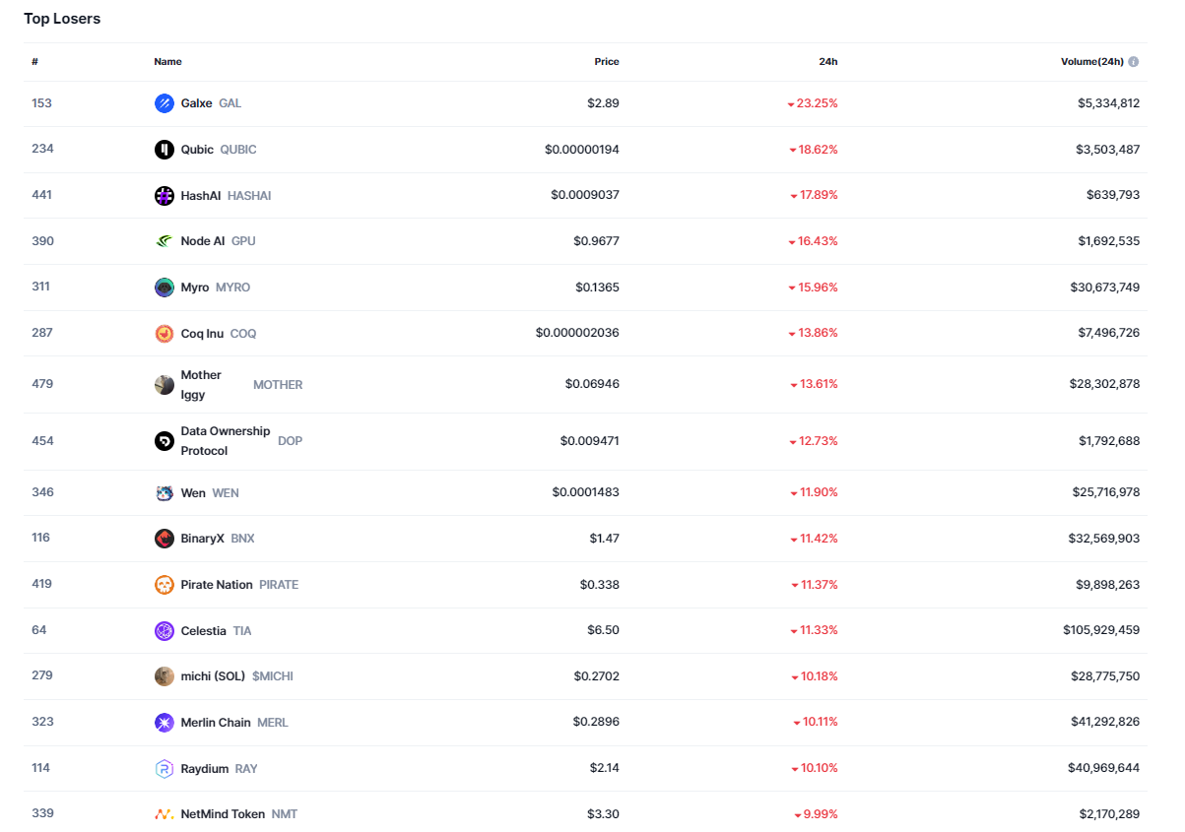Image resolution: width=1185 pixels, height=832 pixels.
Task: Click the Node AI green logo icon
Action: (165, 241)
